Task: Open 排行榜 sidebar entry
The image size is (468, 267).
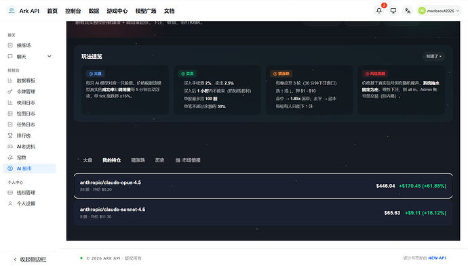Action: [x=29, y=135]
